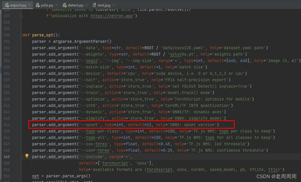Close the test.jpg tab
Viewport: 301px width, 182px height.
(x=114, y=5)
